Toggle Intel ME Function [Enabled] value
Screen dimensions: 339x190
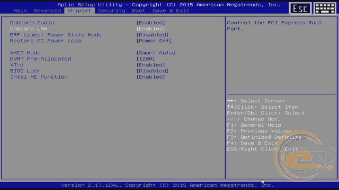pos(150,77)
